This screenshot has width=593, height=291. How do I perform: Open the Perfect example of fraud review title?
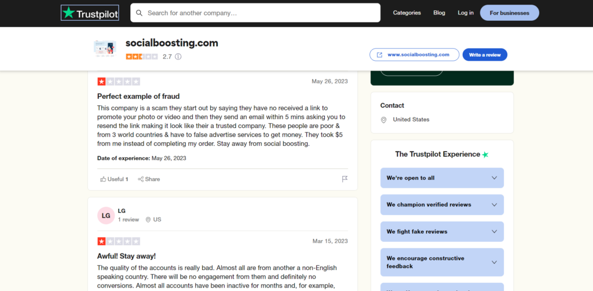(138, 97)
